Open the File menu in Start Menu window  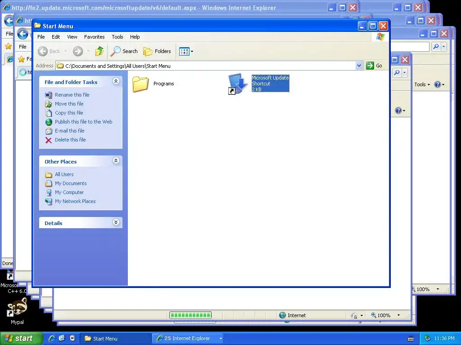tap(41, 37)
